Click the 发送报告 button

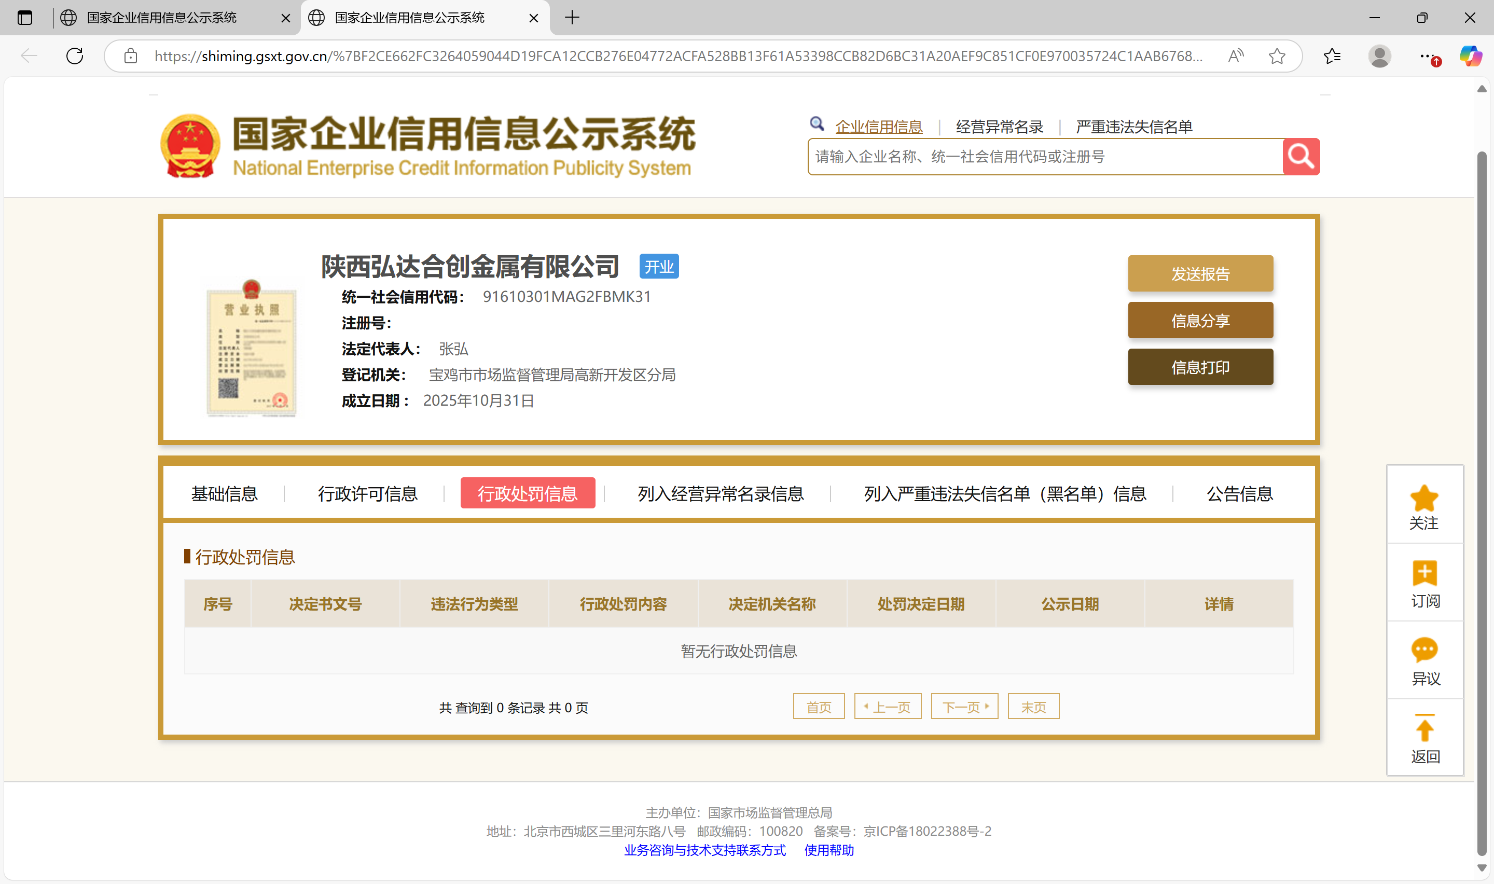[x=1200, y=274]
